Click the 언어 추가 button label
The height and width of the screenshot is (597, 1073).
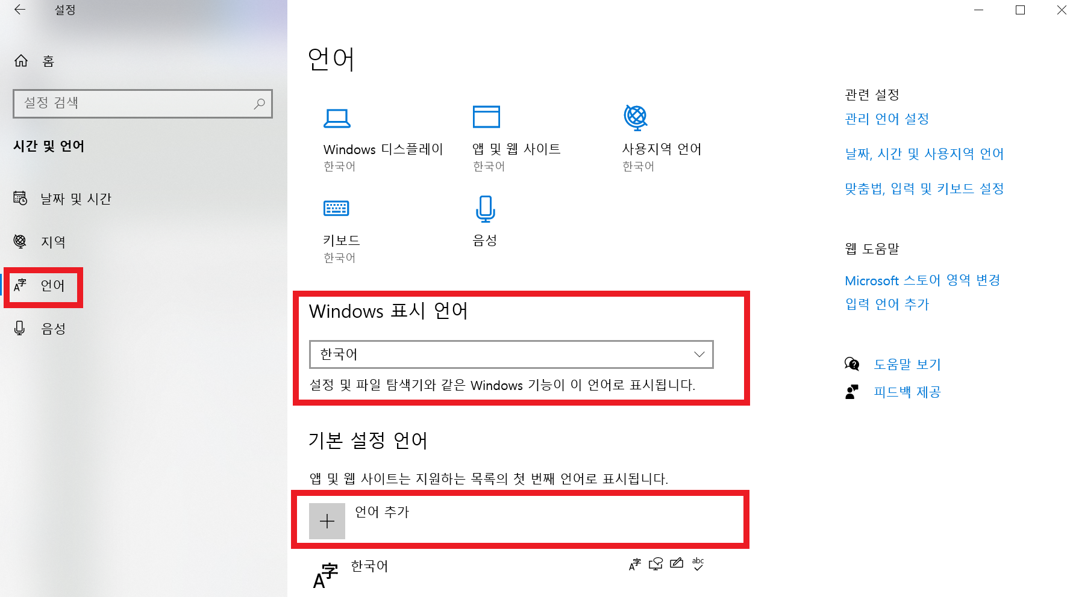point(382,512)
